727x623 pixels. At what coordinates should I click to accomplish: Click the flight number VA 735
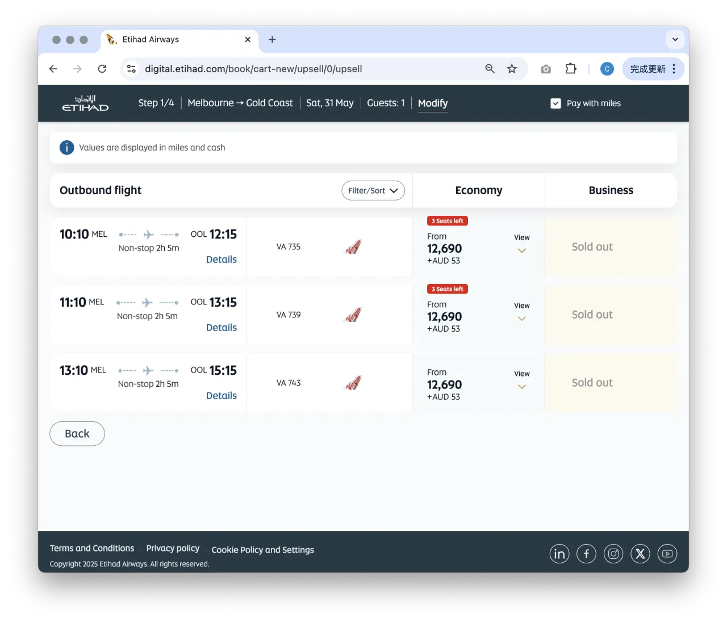point(289,247)
